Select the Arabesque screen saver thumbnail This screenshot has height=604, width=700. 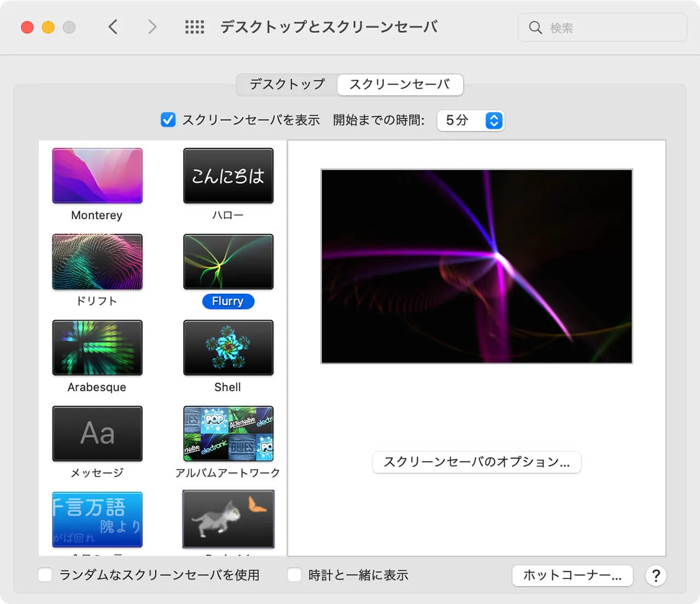coord(97,347)
